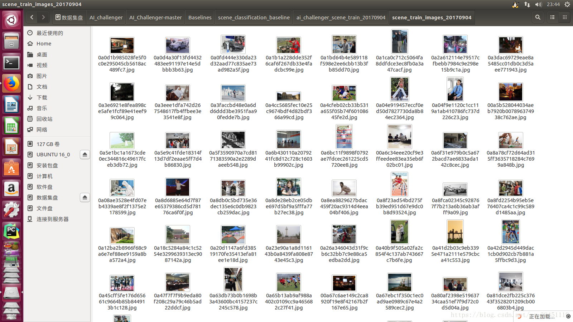The image size is (573, 322).
Task: Navigate to Baselines breadcrumb
Action: (200, 17)
